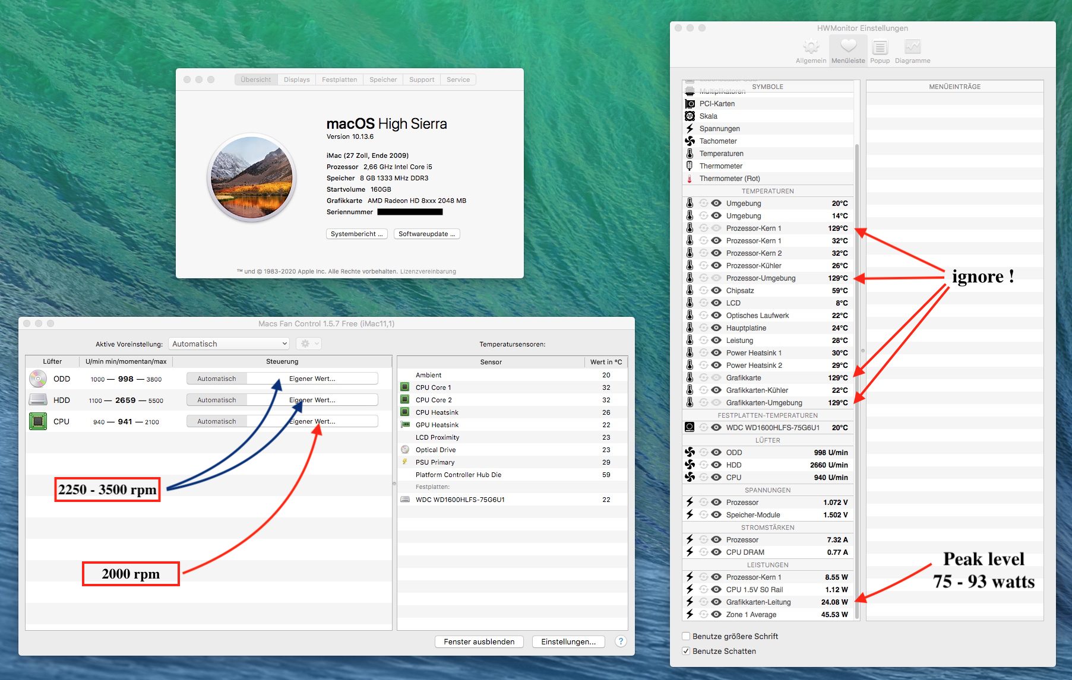This screenshot has height=680, width=1072.
Task: Uncheck Benutze Schatten checkbox
Action: point(687,651)
